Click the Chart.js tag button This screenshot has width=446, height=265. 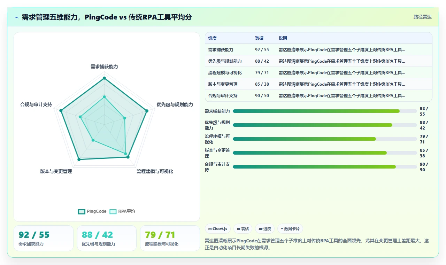(x=217, y=229)
